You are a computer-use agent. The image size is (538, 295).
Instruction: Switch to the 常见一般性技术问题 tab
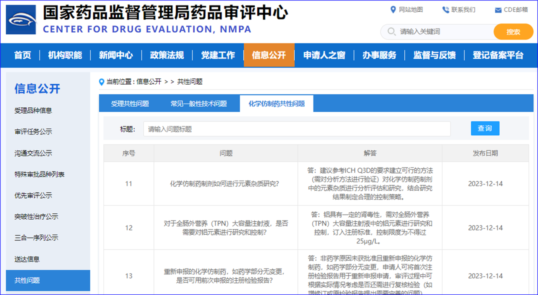click(x=199, y=104)
